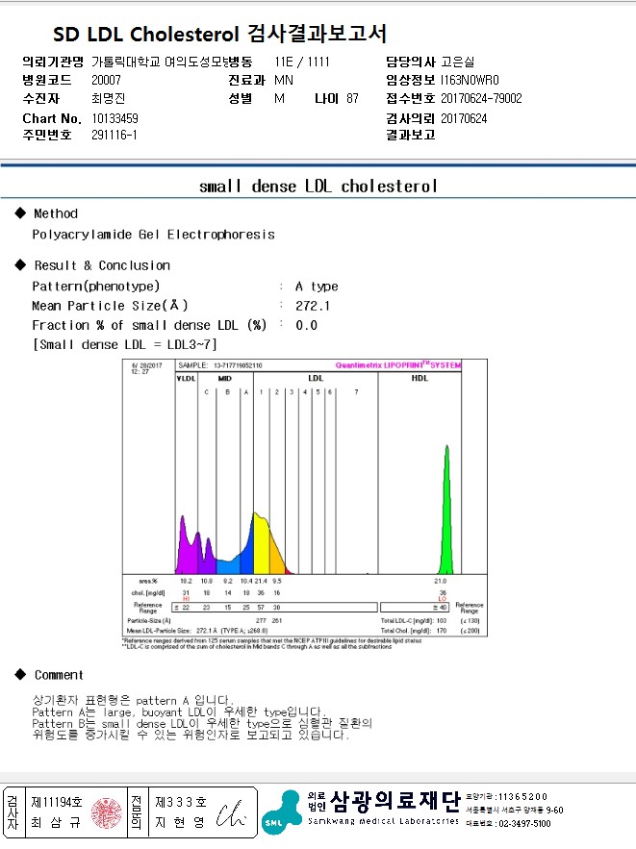This screenshot has width=636, height=849.
Task: Click the blue MID band in chart
Action: click(x=227, y=565)
